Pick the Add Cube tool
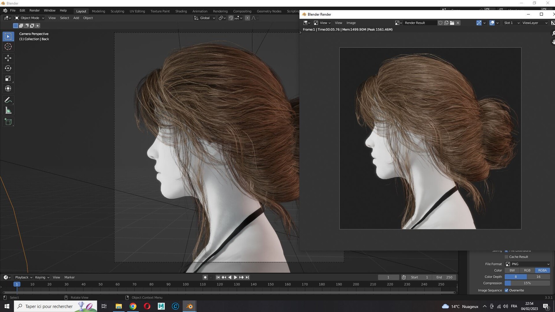 pos(8,122)
